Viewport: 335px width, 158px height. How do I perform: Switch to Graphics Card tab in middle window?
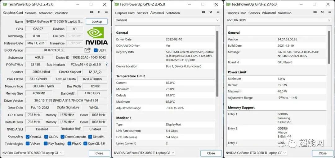125,13
